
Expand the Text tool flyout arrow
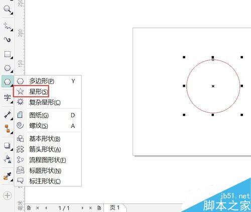[x=12, y=102]
